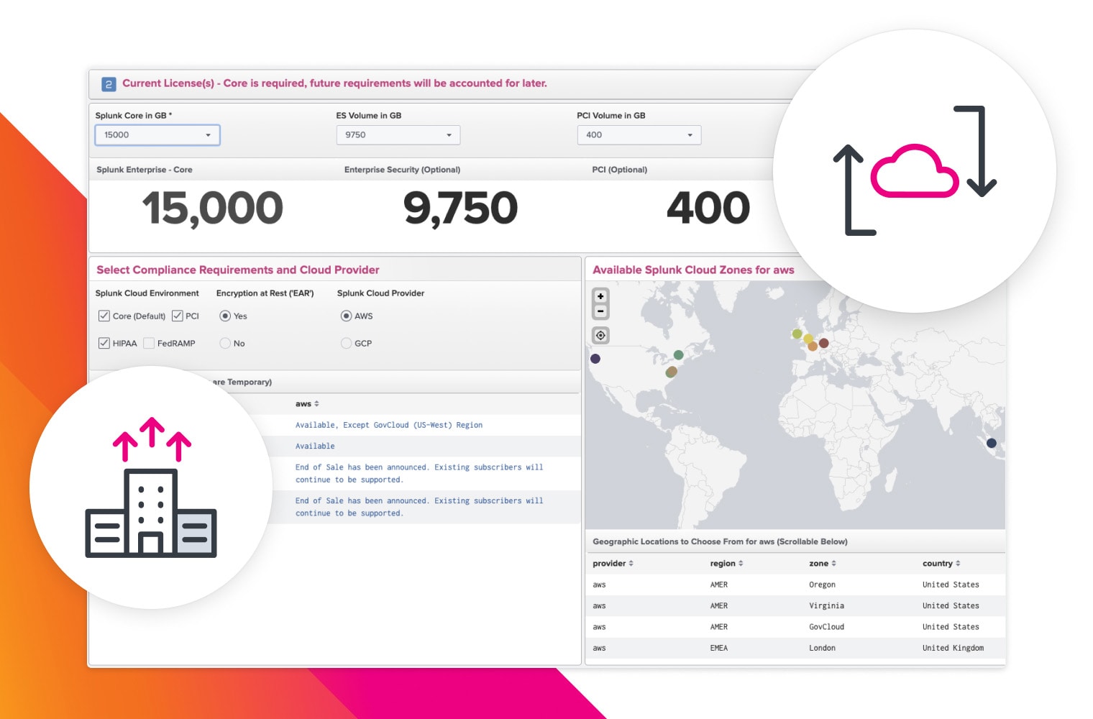Click the Oregon zone cell
The image size is (1093, 719).
(x=822, y=585)
